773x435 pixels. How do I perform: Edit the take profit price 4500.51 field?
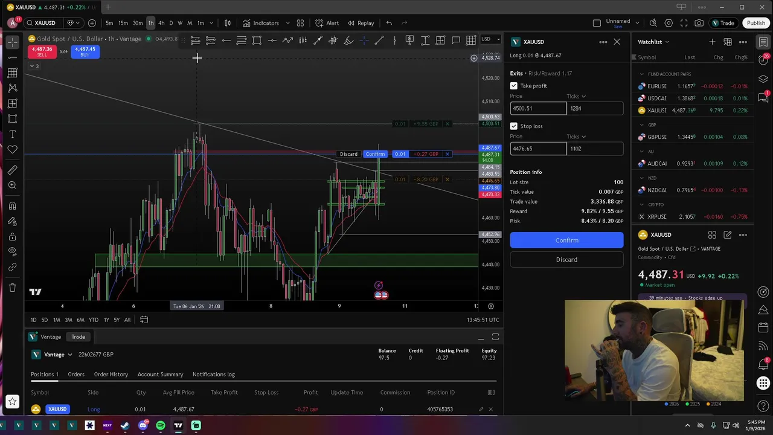pos(538,109)
